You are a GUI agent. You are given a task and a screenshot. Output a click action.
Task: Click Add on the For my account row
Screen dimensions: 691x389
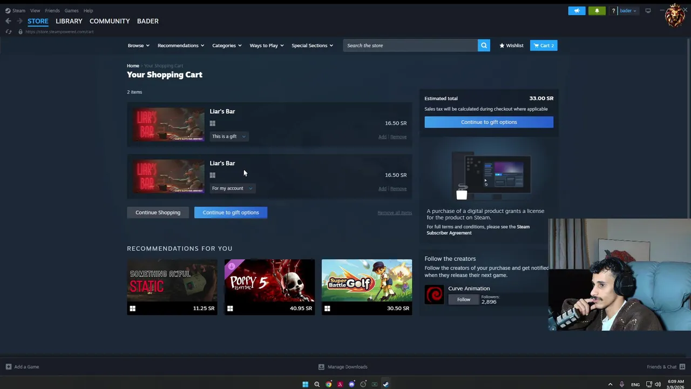point(382,189)
